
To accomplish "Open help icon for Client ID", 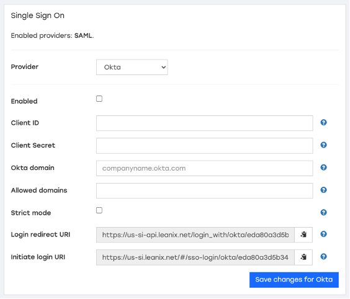I will pyautogui.click(x=324, y=122).
